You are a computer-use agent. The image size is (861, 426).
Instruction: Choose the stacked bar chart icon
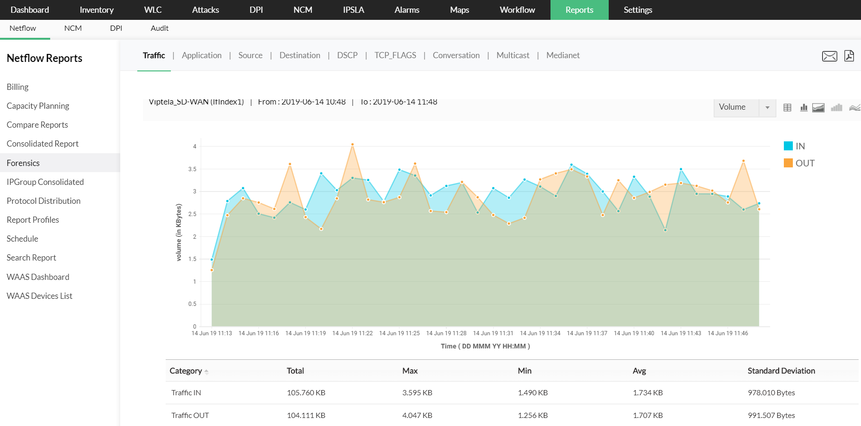coord(836,108)
